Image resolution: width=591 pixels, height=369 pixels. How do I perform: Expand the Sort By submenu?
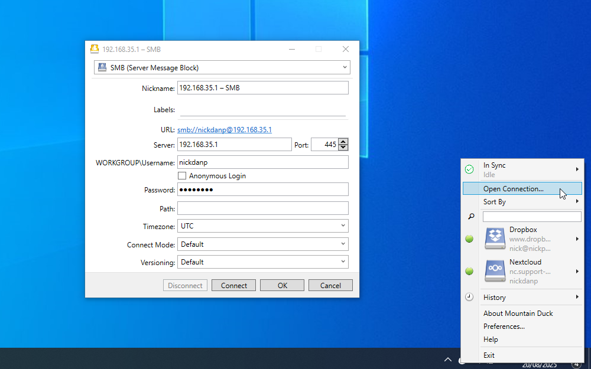click(x=577, y=201)
